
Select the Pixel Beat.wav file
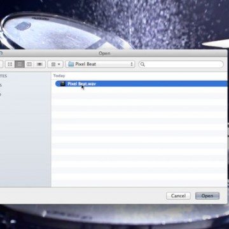[142, 84]
